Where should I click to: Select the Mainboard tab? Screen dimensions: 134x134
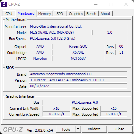(x=26, y=13)
